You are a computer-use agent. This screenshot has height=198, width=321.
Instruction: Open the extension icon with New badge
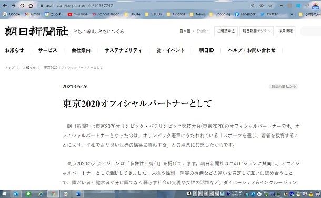(315, 6)
